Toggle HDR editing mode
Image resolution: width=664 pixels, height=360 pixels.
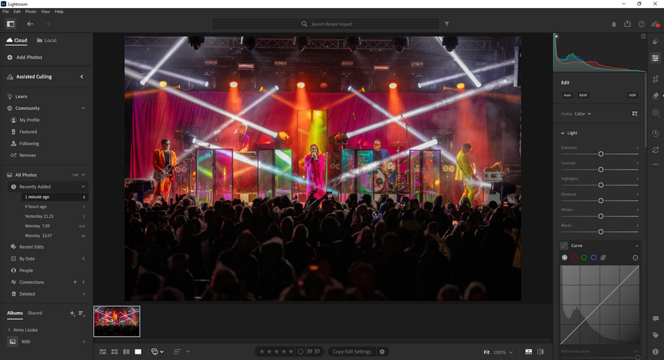(x=632, y=95)
